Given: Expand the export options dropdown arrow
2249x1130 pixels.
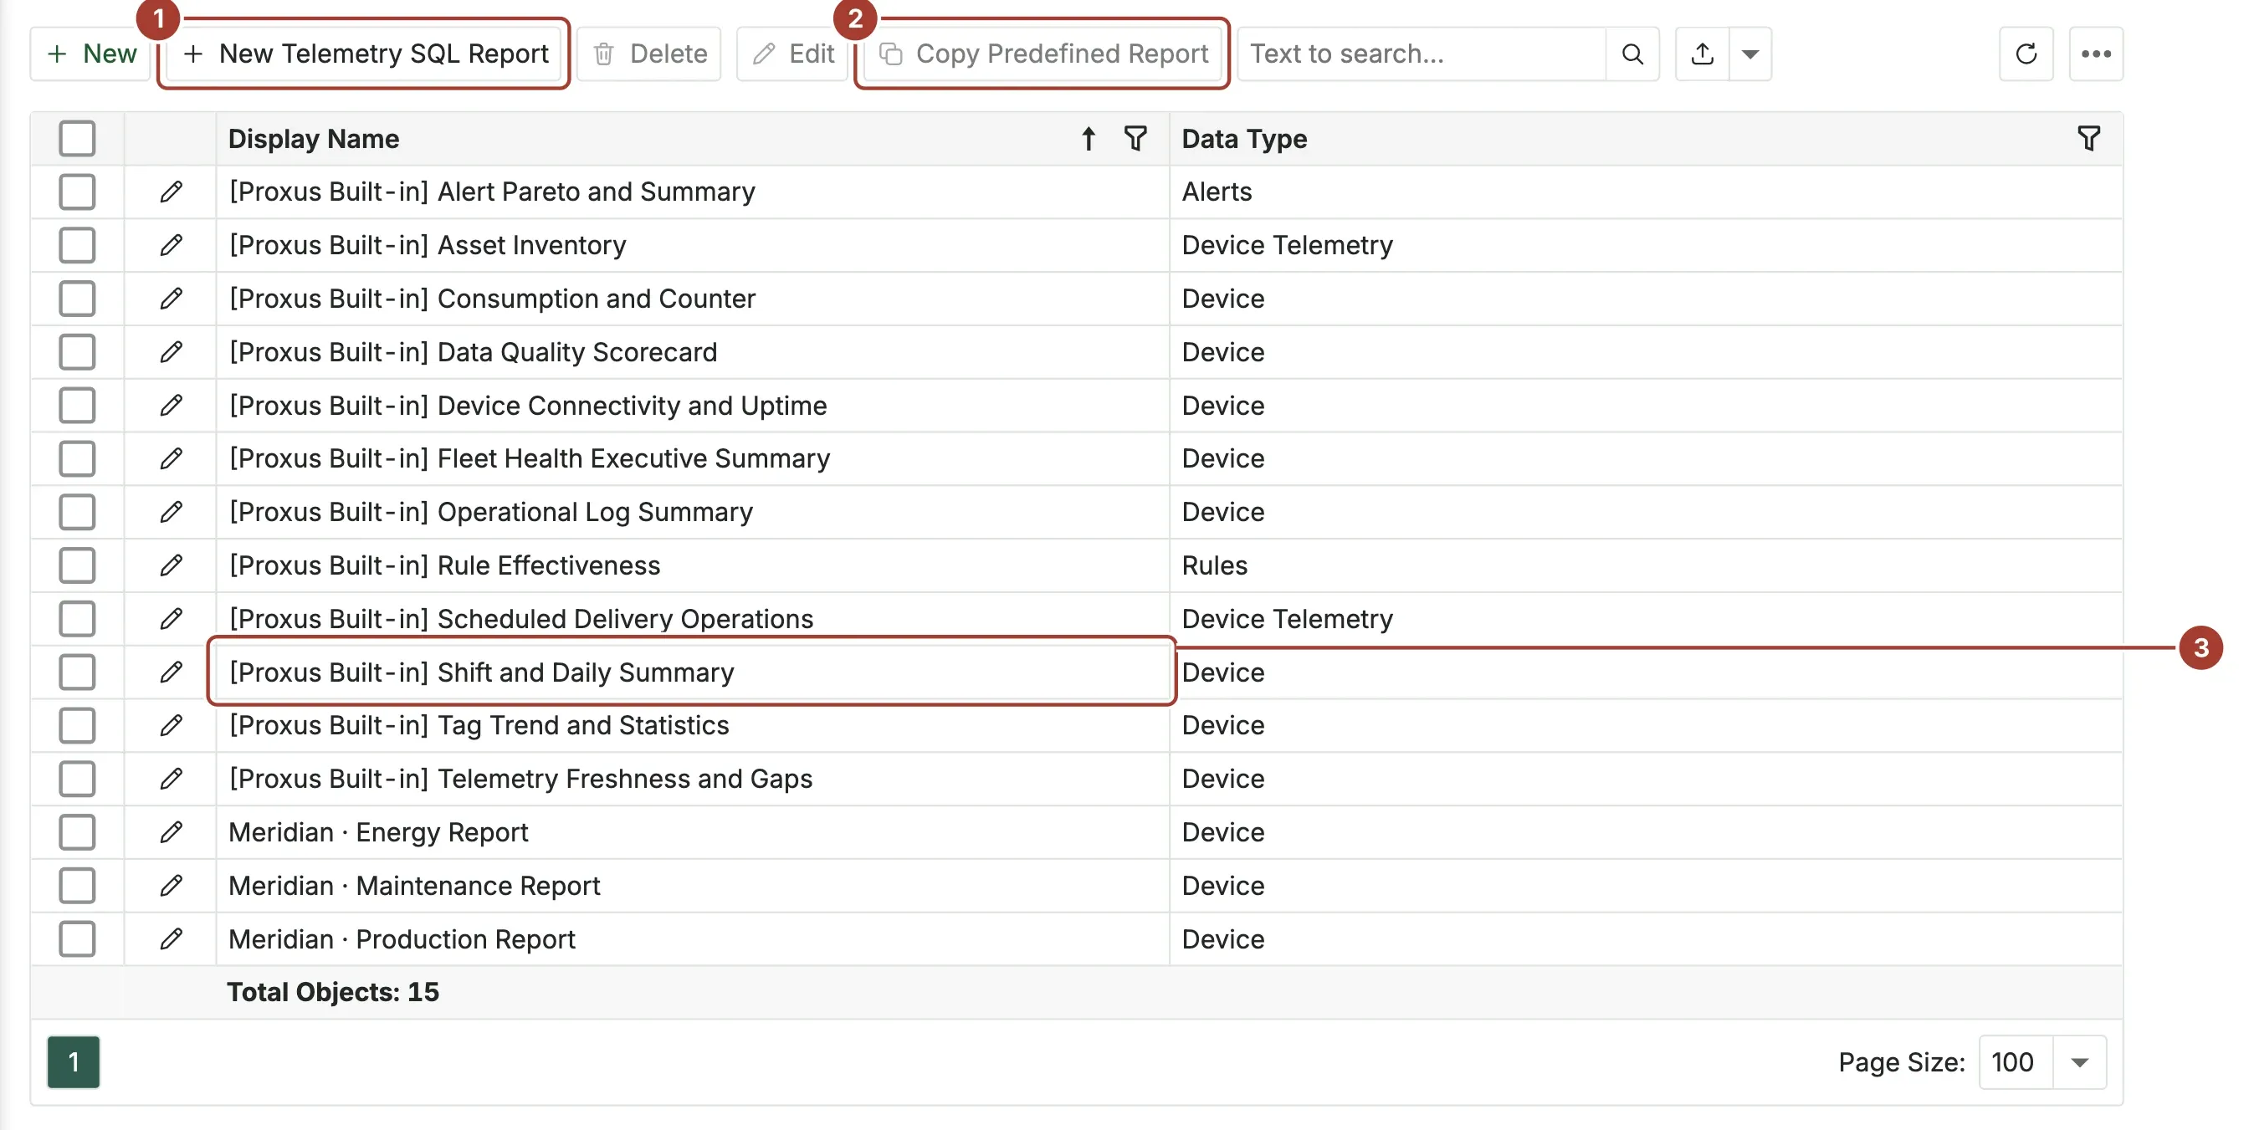Looking at the screenshot, I should (x=1750, y=54).
